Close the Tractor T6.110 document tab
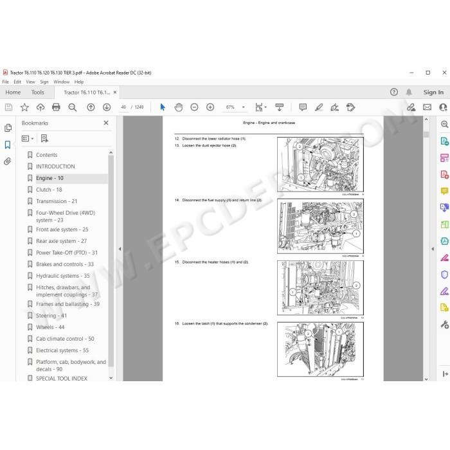This screenshot has height=450, width=450. click(115, 92)
